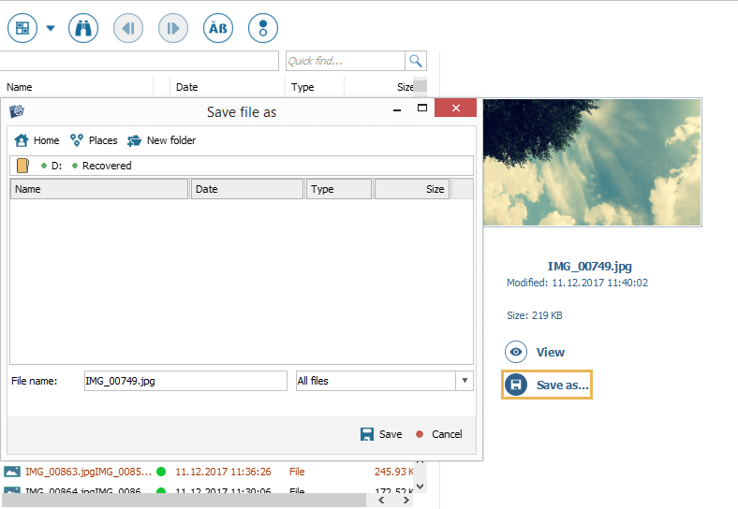The width and height of the screenshot is (738, 509).
Task: Go to the next found item
Action: tap(173, 28)
